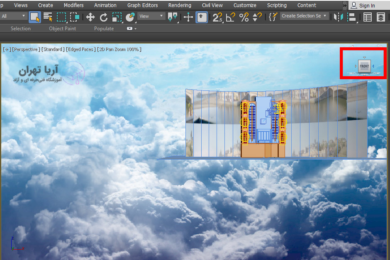
Task: Choose the Select and Move tool
Action: click(x=90, y=17)
